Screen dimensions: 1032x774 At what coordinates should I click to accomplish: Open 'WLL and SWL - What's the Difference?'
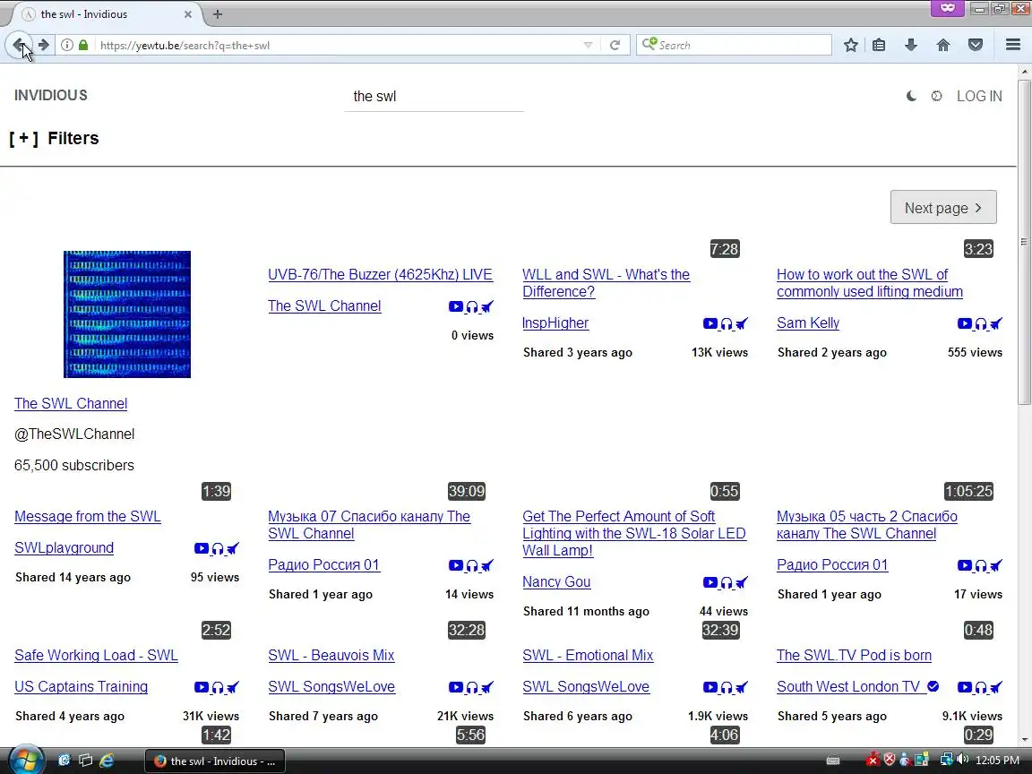pos(606,283)
